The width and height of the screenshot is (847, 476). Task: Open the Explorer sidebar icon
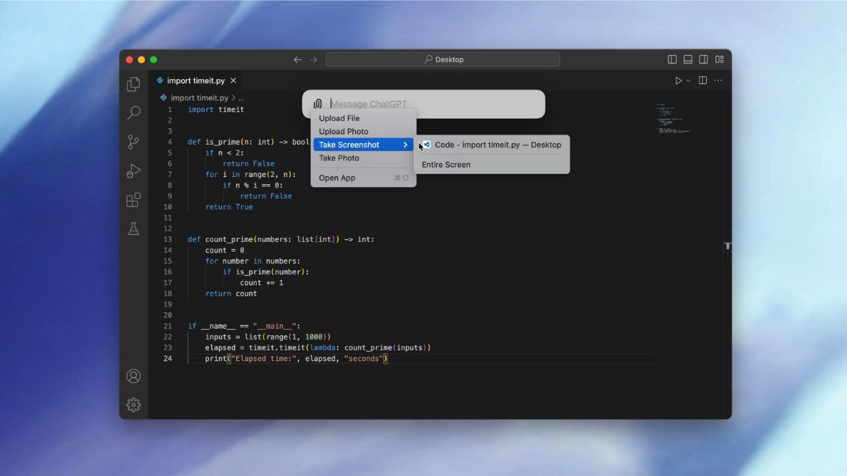click(x=133, y=84)
